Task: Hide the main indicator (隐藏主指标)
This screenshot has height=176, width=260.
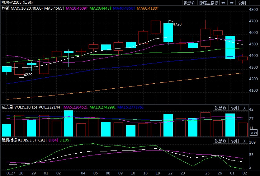Action: point(208,3)
